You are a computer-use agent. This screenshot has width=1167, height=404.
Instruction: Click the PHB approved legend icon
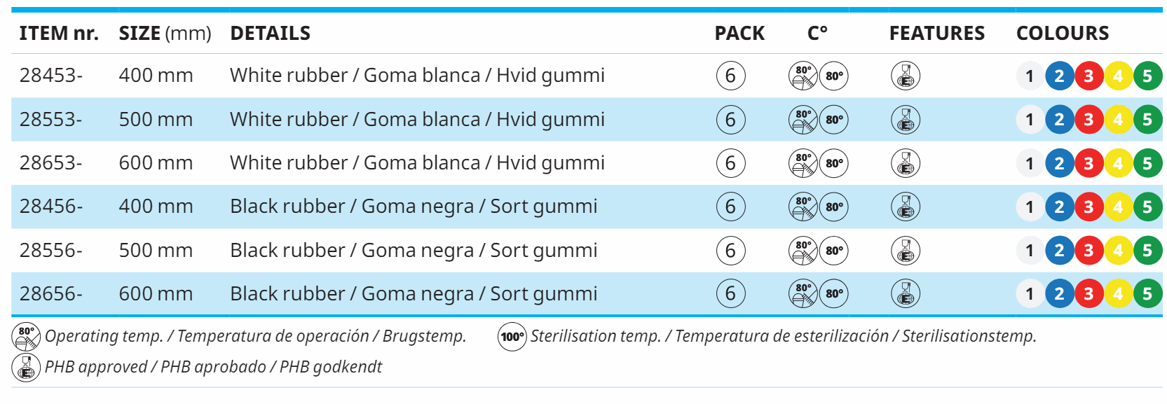coord(27,367)
